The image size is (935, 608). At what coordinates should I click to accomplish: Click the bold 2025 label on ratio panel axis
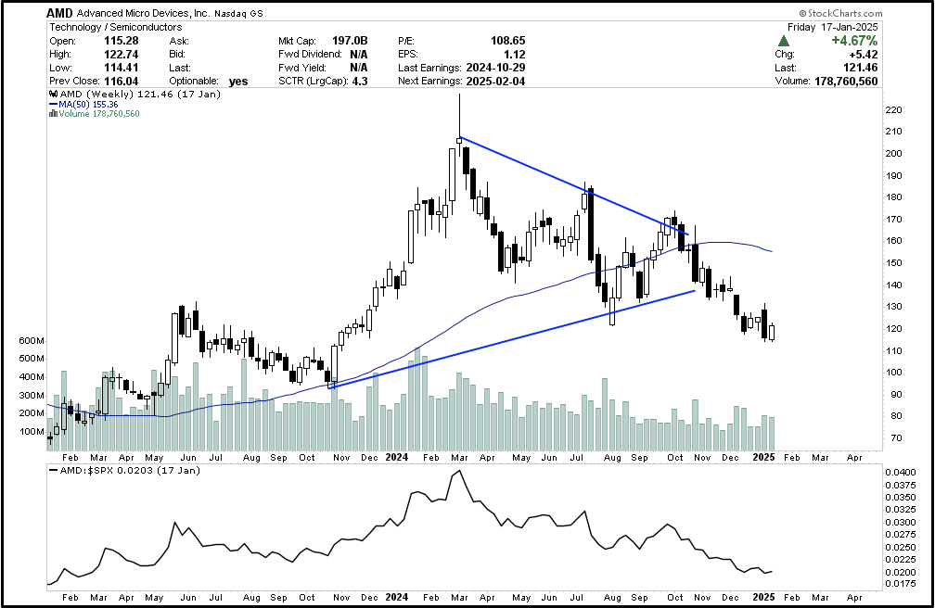(x=764, y=597)
